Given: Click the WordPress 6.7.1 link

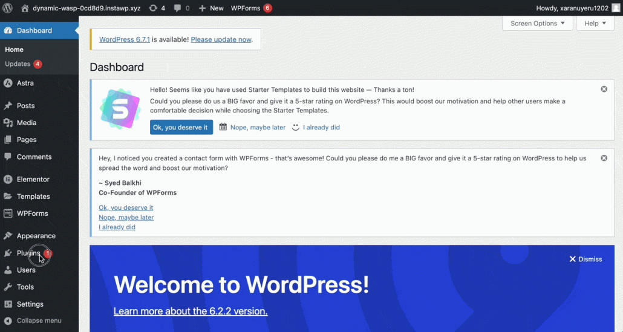Looking at the screenshot, I should click(125, 39).
